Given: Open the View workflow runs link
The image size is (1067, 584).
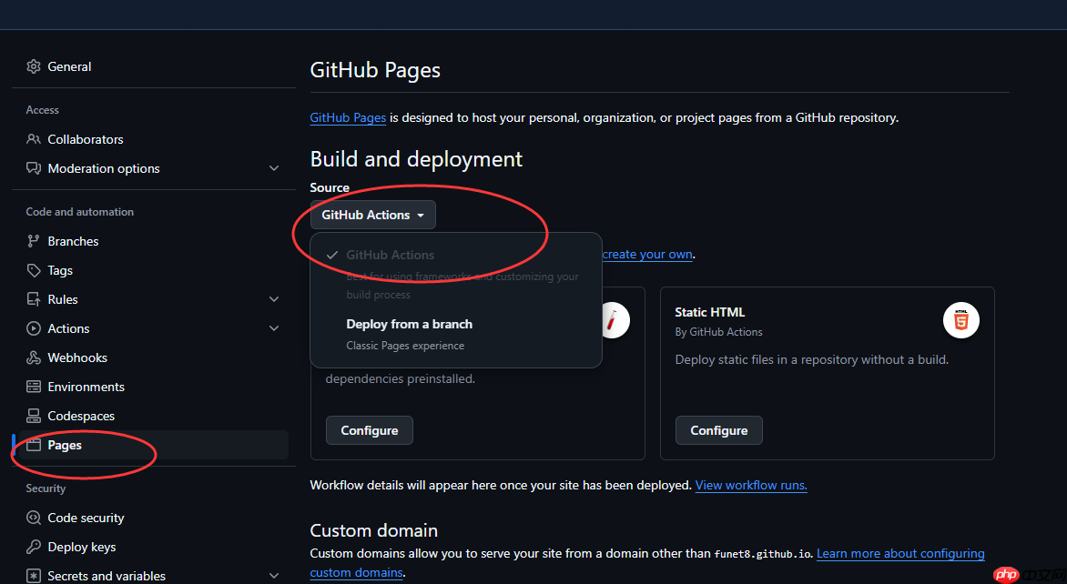Looking at the screenshot, I should pos(751,486).
